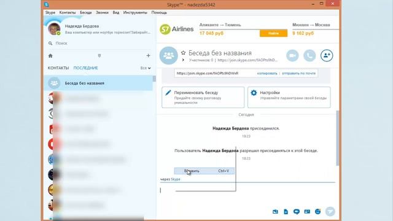Start a voice call
This screenshot has height=221, width=393.
pyautogui.click(x=309, y=55)
